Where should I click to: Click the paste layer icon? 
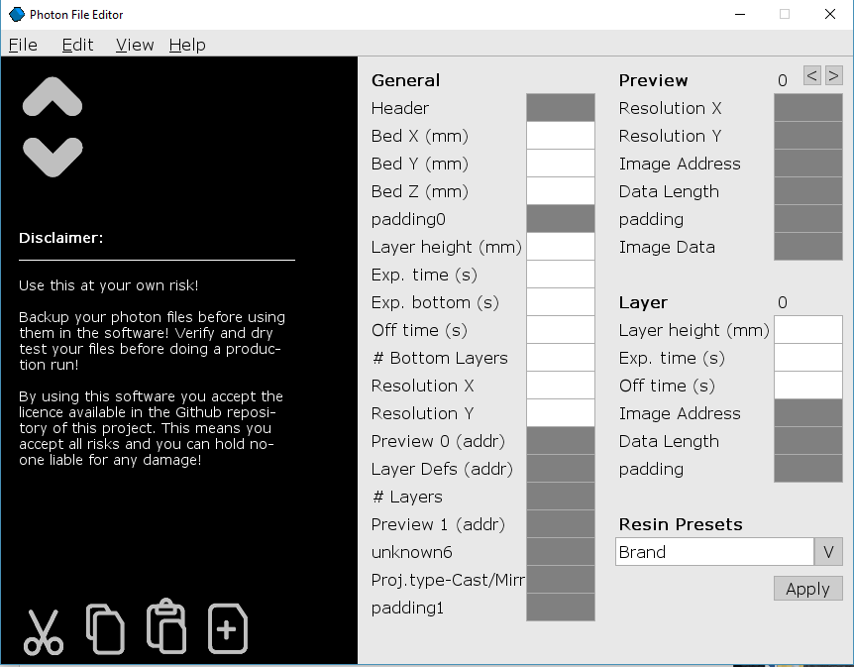point(165,627)
